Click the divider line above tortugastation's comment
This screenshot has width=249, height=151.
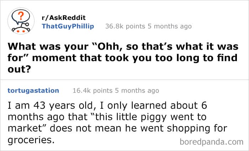[x=124, y=79]
